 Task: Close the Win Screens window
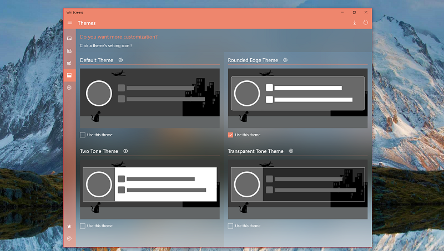[366, 12]
